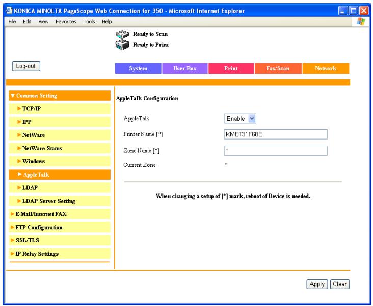Open Windows settings in sidebar
Screen dimensions: 373x306
(x=60, y=161)
